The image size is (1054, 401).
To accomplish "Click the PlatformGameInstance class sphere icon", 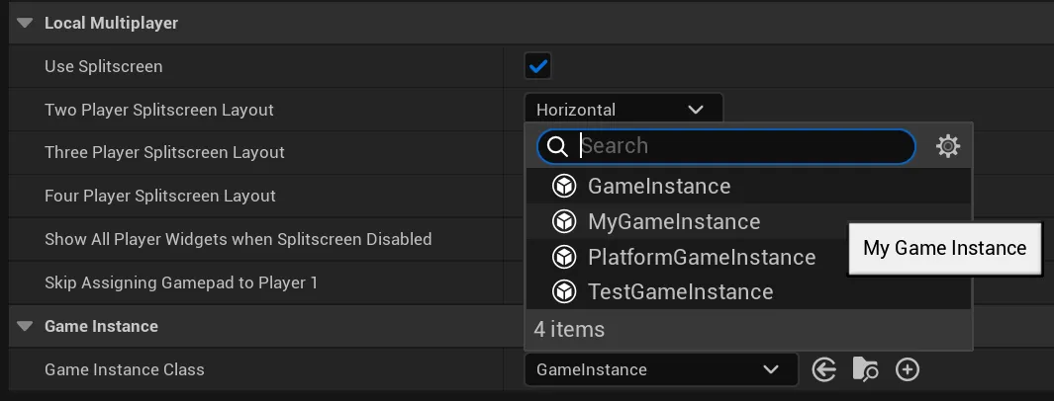I will tap(564, 257).
